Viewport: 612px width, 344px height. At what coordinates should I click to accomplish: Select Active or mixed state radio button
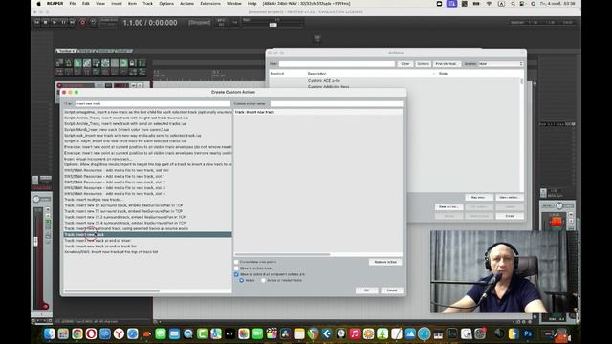point(264,280)
